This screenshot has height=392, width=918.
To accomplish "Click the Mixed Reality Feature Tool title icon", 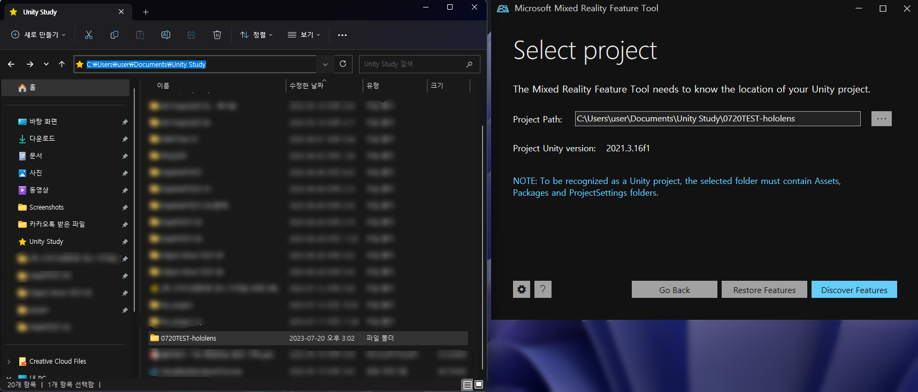I will (502, 9).
